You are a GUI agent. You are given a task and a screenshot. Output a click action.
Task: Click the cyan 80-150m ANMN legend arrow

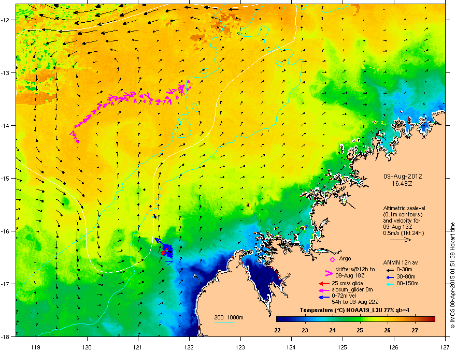(x=390, y=284)
